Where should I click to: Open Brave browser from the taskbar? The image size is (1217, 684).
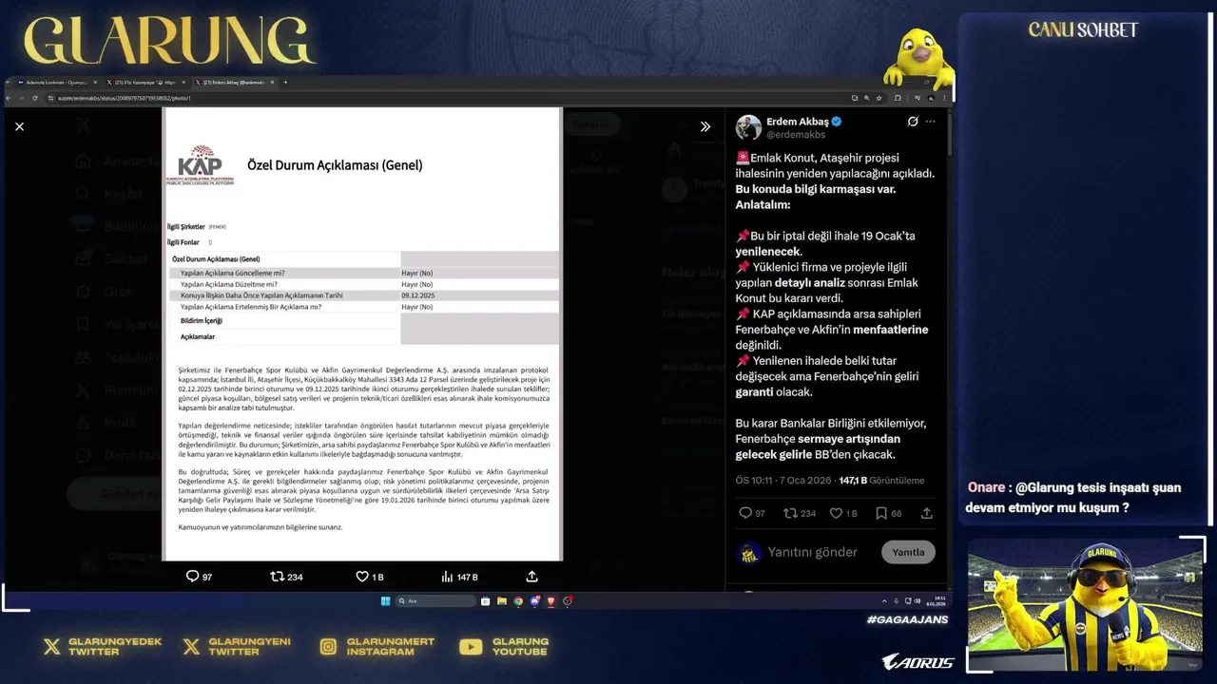click(551, 600)
